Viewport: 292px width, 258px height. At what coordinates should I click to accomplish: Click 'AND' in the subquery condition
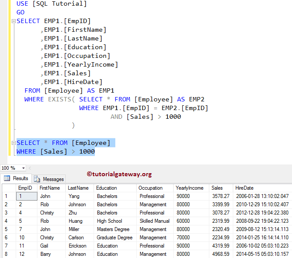coord(116,117)
